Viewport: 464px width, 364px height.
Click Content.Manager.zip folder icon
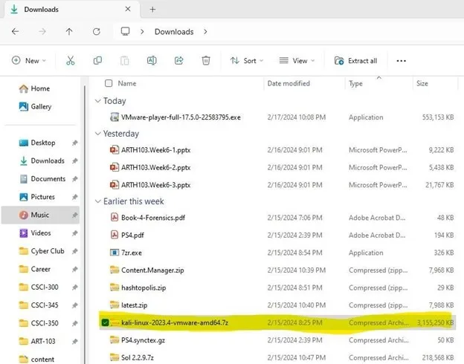tap(115, 270)
